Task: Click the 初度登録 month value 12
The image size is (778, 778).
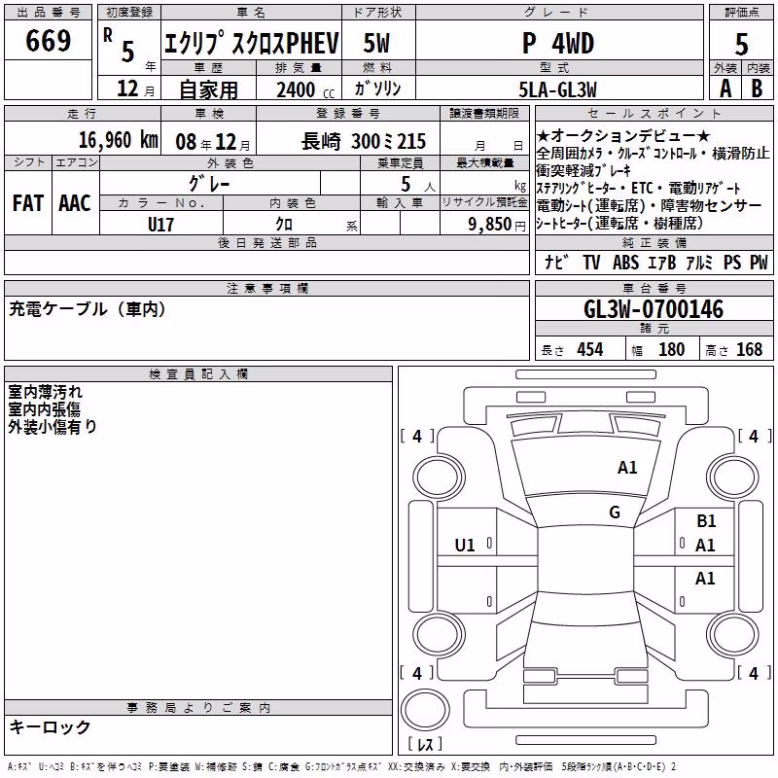Action: (127, 88)
